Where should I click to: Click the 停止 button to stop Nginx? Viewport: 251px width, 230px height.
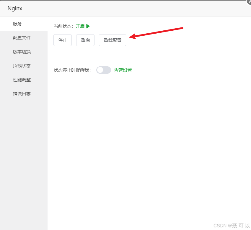coord(63,40)
